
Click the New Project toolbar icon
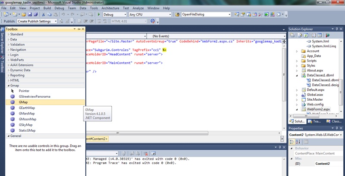pyautogui.click(x=6, y=15)
